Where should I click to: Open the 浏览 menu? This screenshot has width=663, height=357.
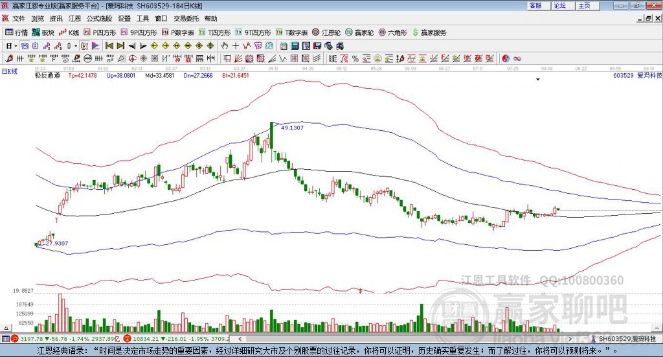point(37,19)
